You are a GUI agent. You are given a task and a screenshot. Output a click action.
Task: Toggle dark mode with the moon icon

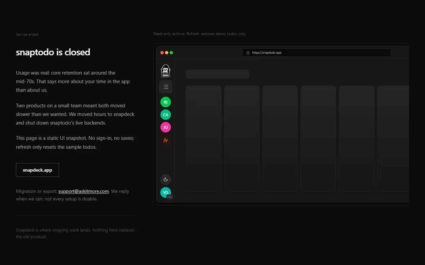point(166,180)
